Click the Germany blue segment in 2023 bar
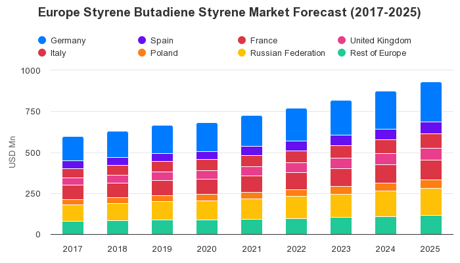The width and height of the screenshot is (460, 263). point(341,118)
